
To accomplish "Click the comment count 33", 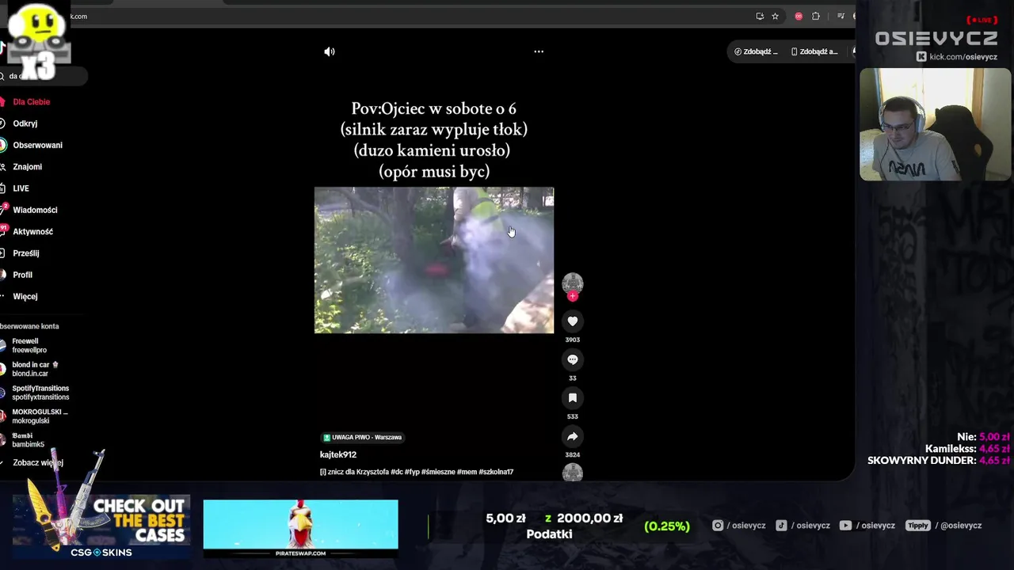I will [573, 378].
